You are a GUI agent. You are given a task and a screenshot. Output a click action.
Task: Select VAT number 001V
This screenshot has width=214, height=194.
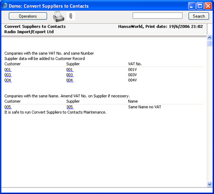click(x=132, y=70)
